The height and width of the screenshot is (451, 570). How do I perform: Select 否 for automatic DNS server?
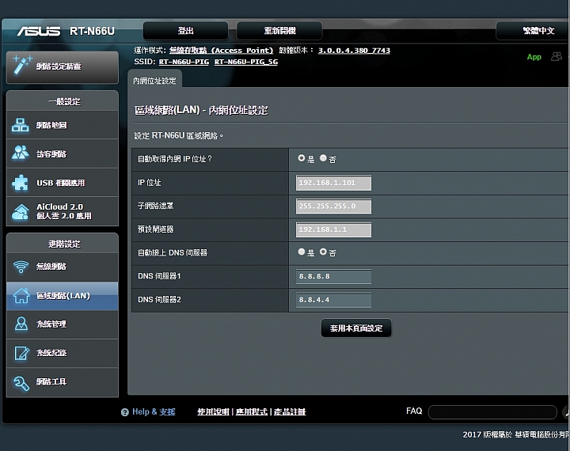coord(323,252)
